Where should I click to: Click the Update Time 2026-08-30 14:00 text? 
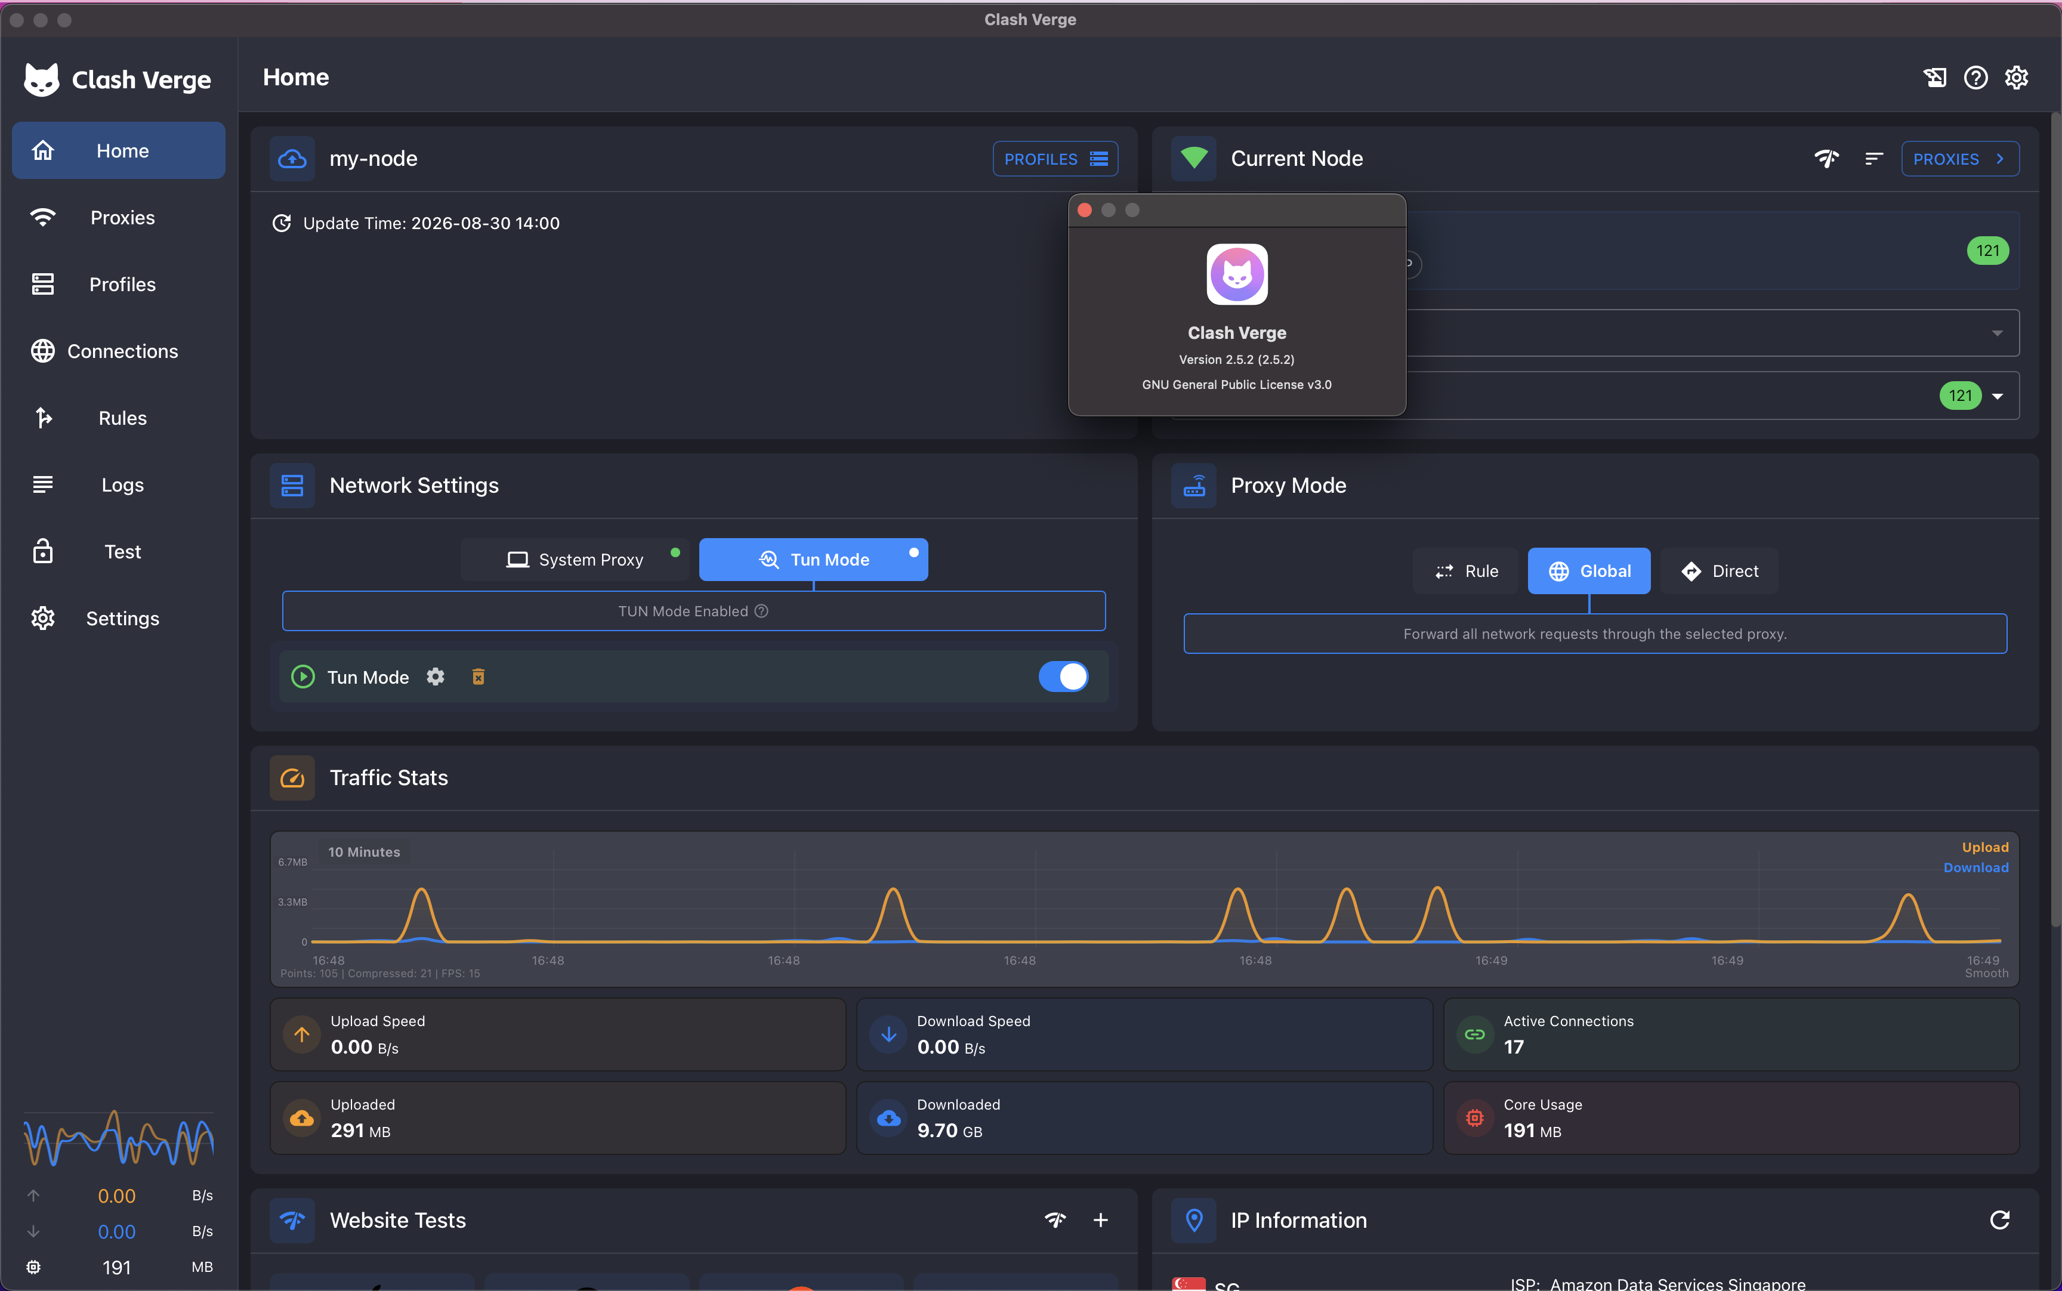coord(431,224)
